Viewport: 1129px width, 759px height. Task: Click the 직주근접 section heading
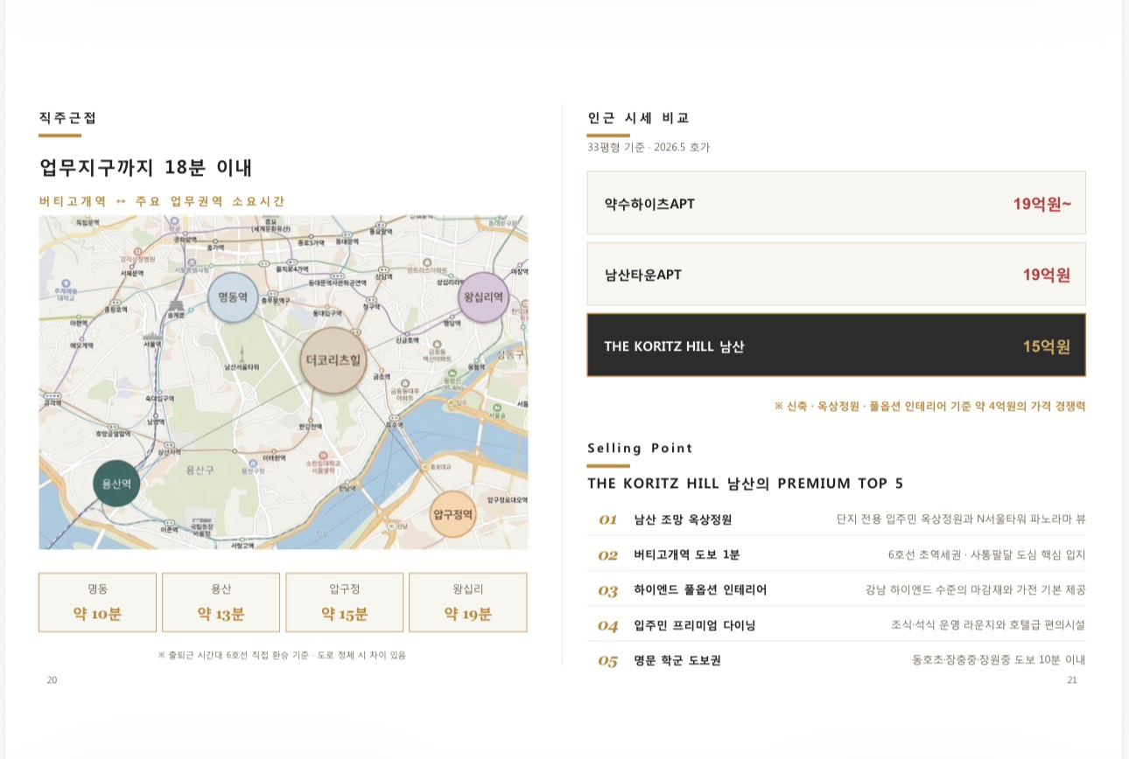coord(67,118)
